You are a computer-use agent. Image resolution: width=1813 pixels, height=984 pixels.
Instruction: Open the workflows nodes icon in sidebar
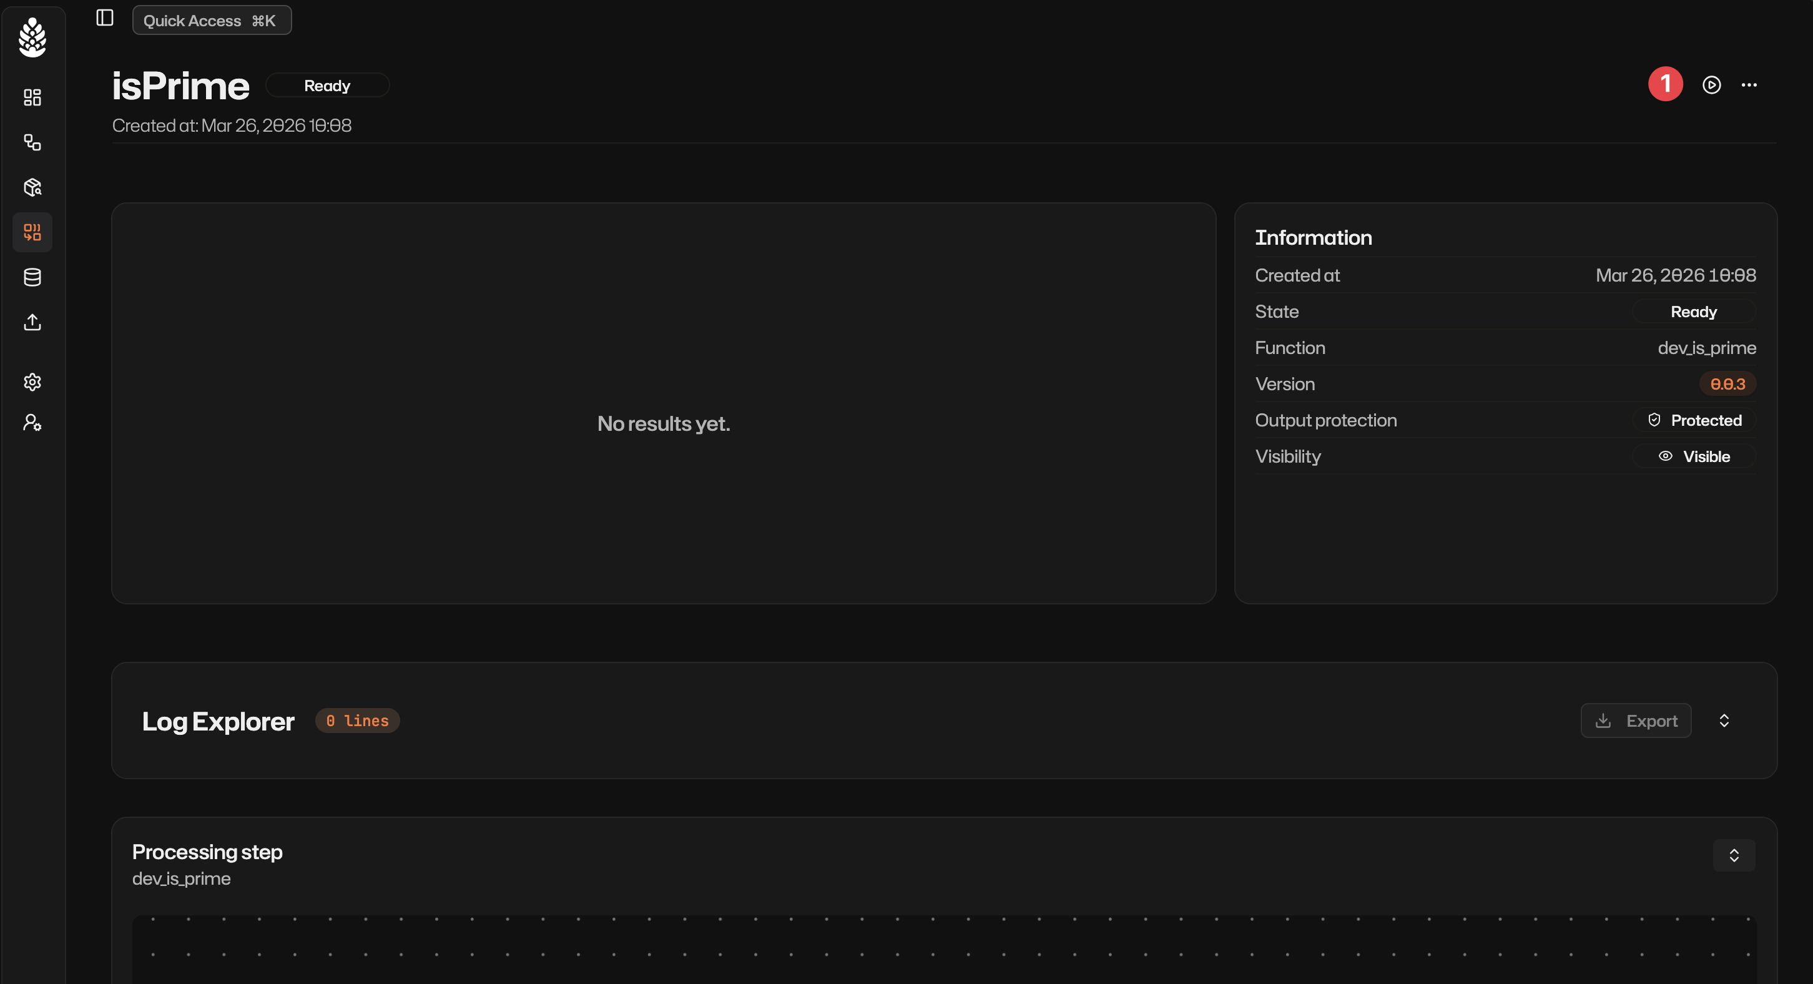coord(32,142)
